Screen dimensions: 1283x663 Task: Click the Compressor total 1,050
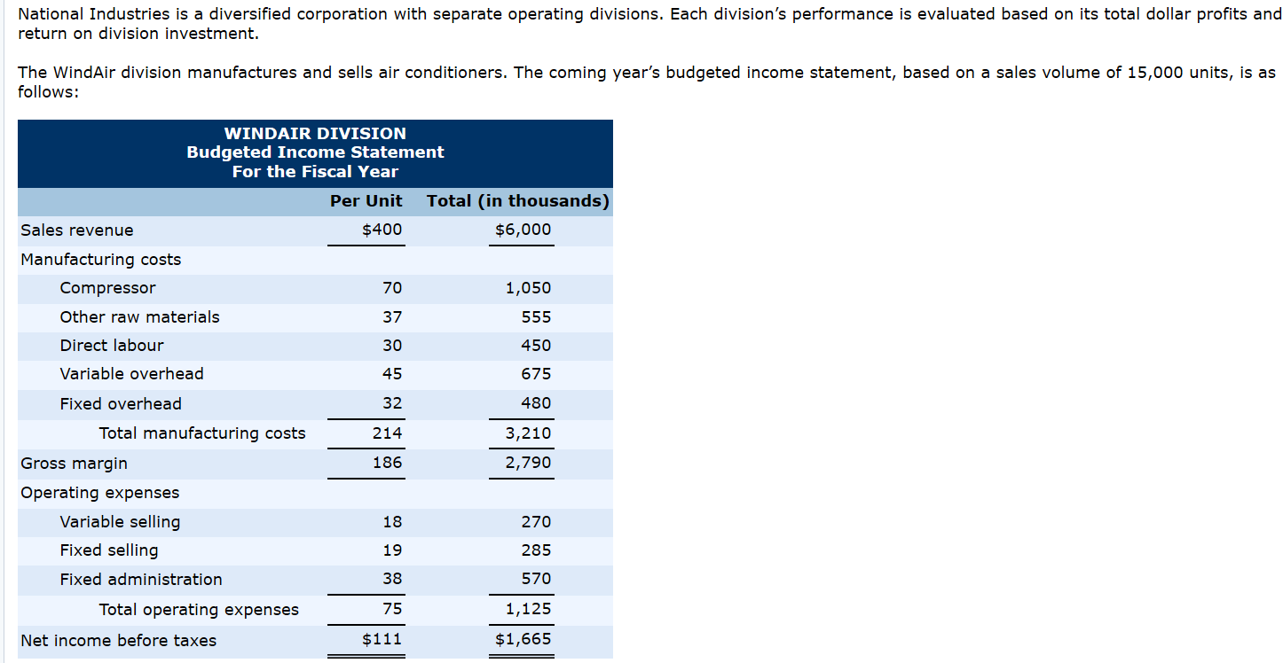tap(528, 288)
